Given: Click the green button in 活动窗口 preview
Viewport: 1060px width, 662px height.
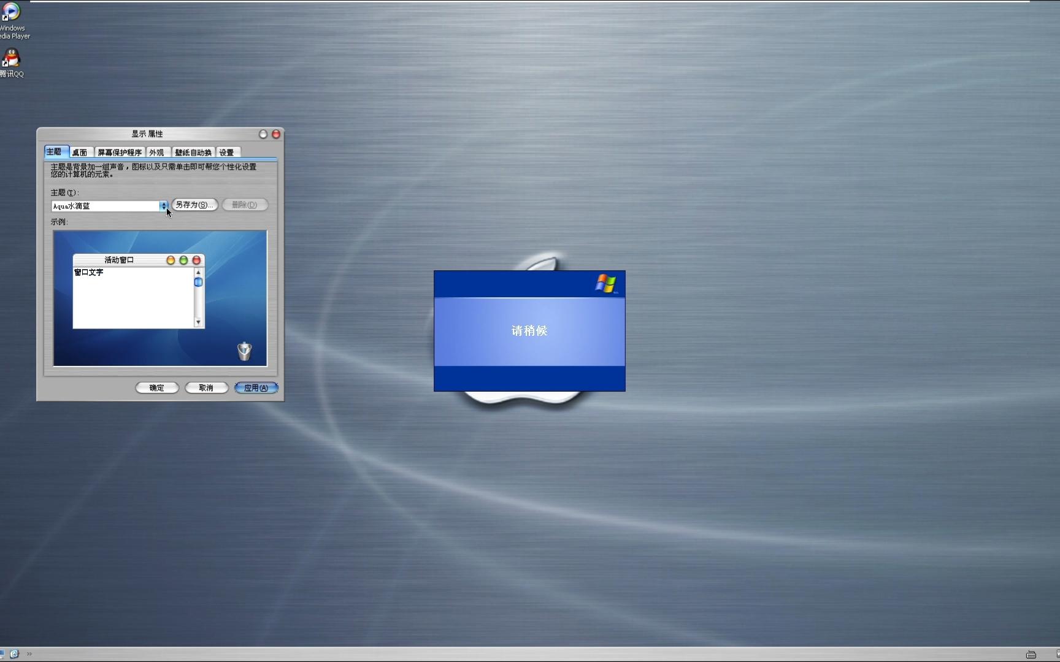Looking at the screenshot, I should pos(183,261).
